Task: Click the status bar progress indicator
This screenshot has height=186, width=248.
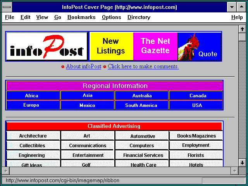Action: (x=224, y=181)
